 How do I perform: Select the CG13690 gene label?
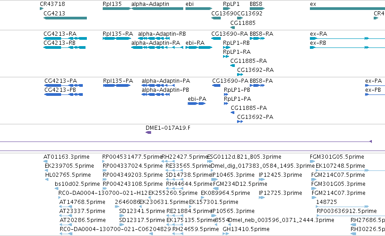coord(224,13)
